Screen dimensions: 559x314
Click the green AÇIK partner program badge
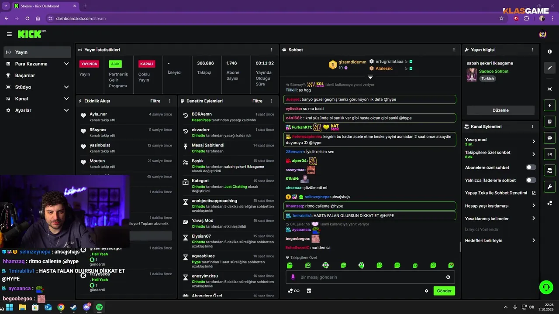(x=115, y=64)
